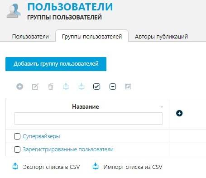Switch to Пользователи tab

(x=30, y=37)
